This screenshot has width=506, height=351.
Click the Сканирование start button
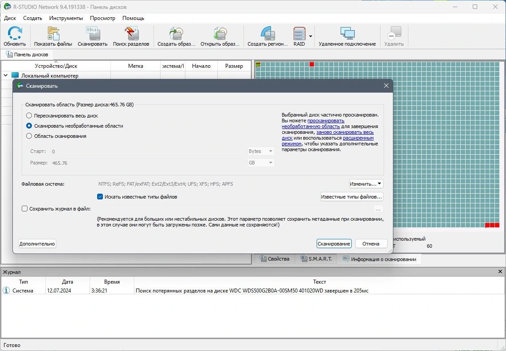point(333,244)
